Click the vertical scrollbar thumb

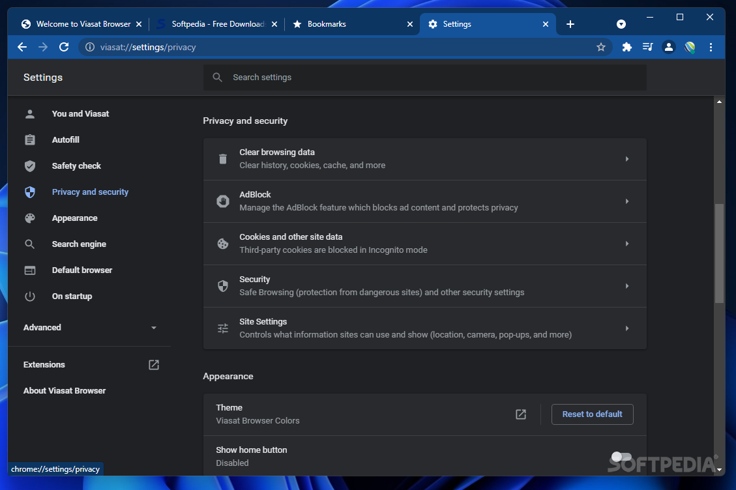click(719, 253)
